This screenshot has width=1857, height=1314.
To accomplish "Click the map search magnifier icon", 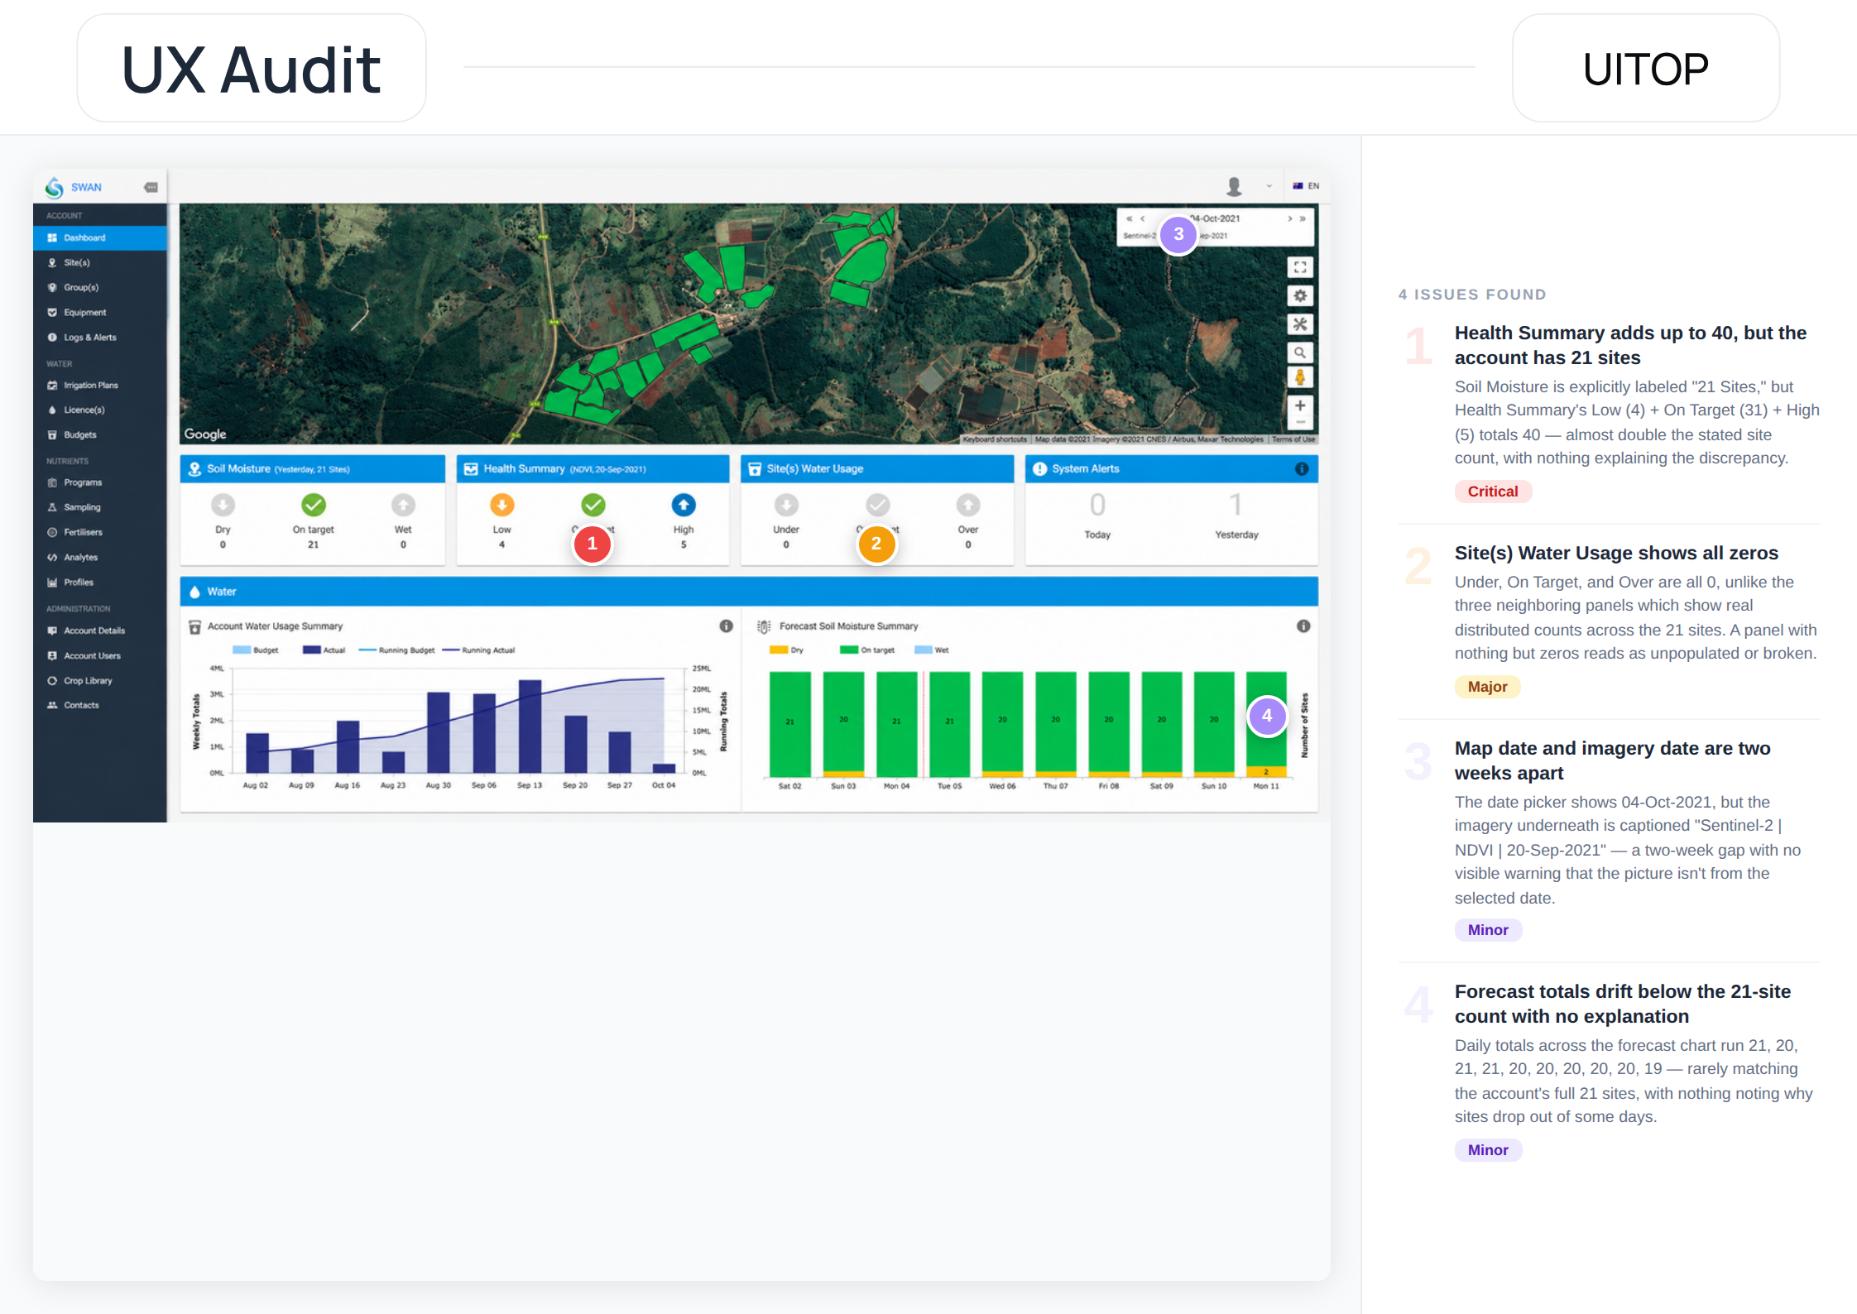I will (1300, 352).
